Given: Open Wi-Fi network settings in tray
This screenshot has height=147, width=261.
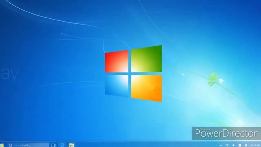Looking at the screenshot, I should [227, 145].
